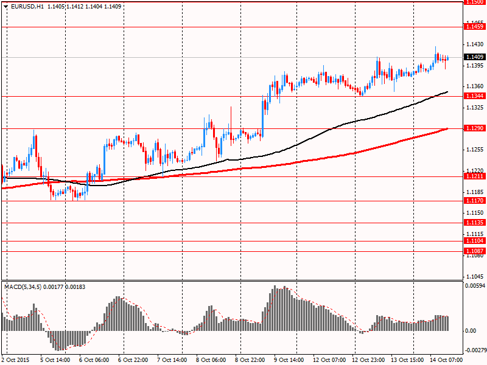Select the 1.1290 price level label

(x=475, y=128)
